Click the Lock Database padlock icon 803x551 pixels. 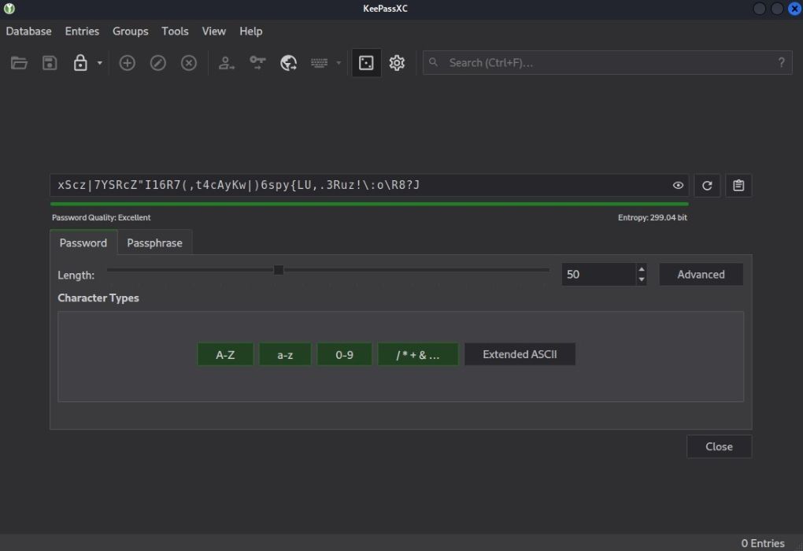click(80, 63)
